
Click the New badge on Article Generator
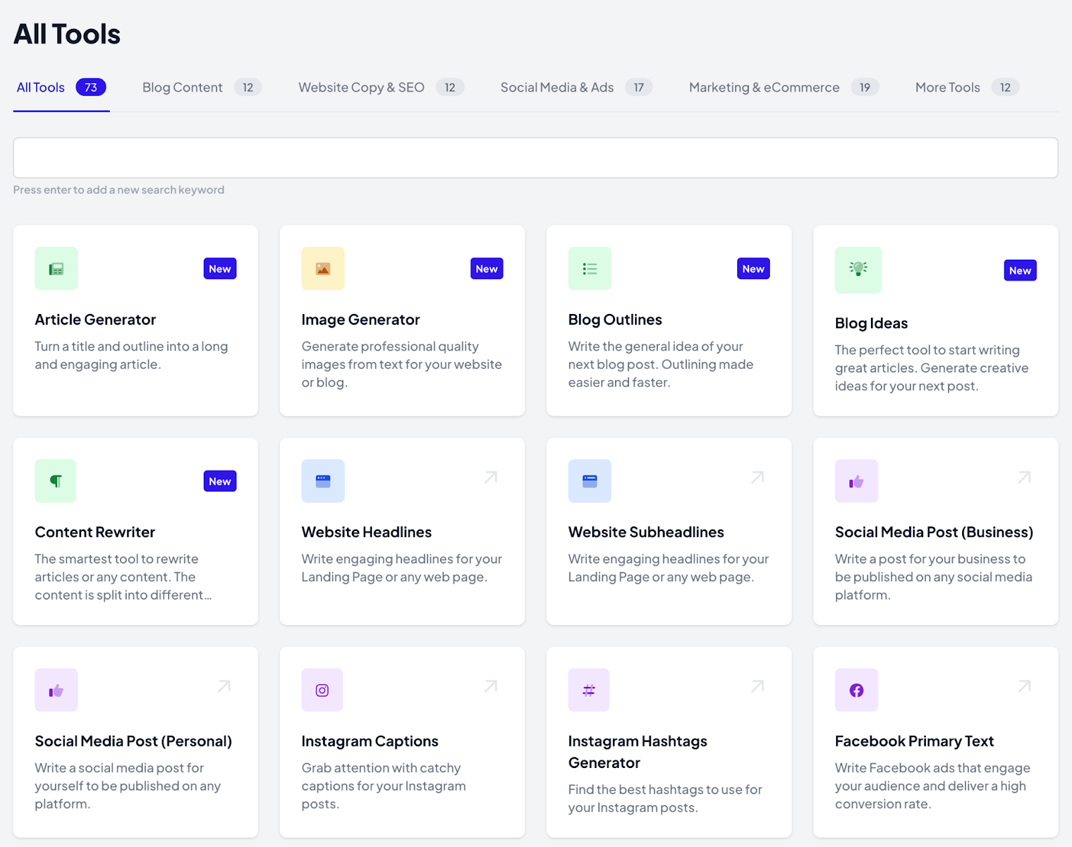pyautogui.click(x=220, y=268)
